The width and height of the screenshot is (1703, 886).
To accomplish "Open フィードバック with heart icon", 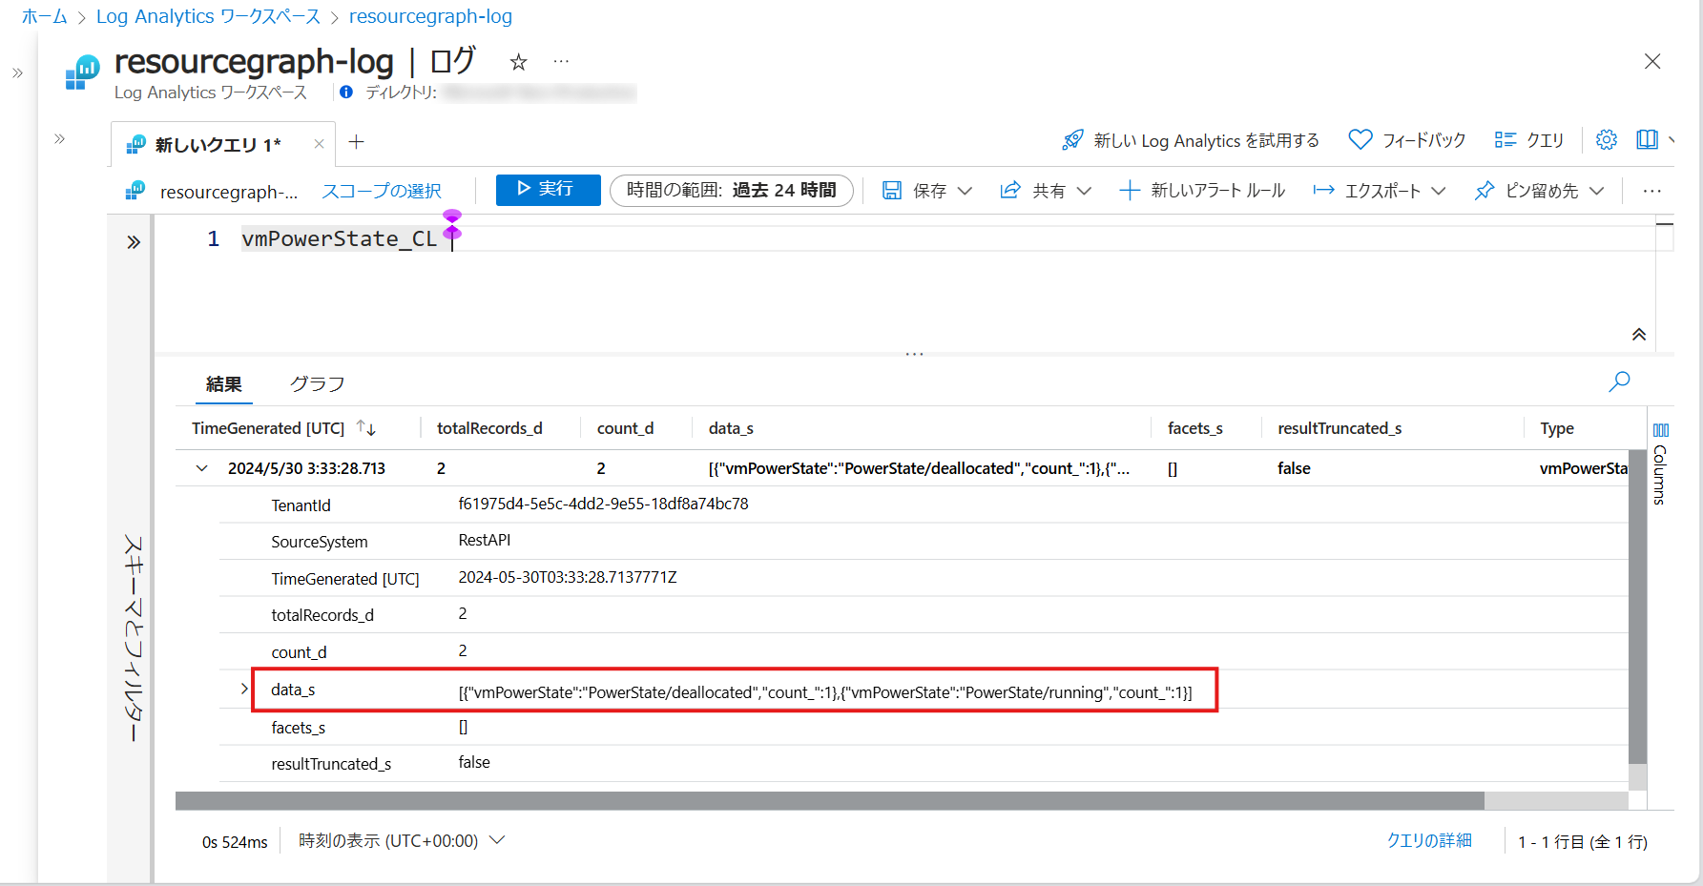I will tap(1407, 140).
